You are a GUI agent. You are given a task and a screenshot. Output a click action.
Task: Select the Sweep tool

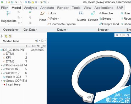tap(105, 19)
